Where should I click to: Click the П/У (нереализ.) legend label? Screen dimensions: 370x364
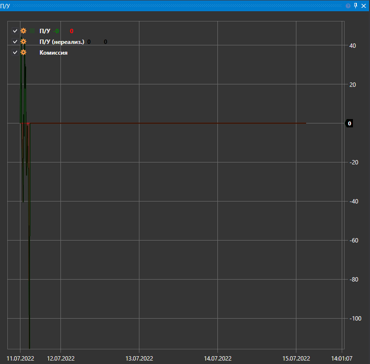(61, 42)
